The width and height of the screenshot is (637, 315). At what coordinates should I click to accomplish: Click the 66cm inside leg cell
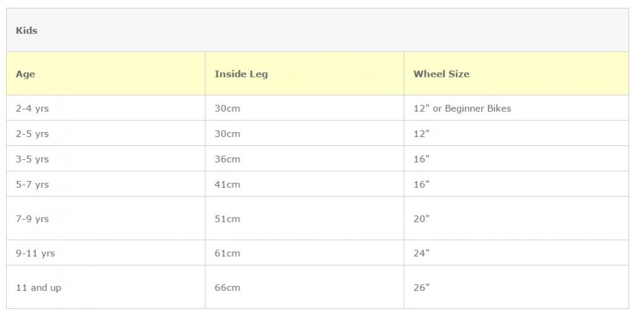pyautogui.click(x=227, y=288)
